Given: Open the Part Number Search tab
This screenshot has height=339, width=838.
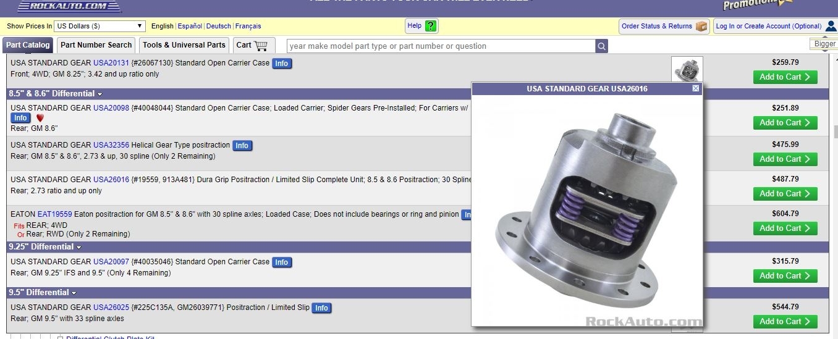Looking at the screenshot, I should click(x=96, y=45).
